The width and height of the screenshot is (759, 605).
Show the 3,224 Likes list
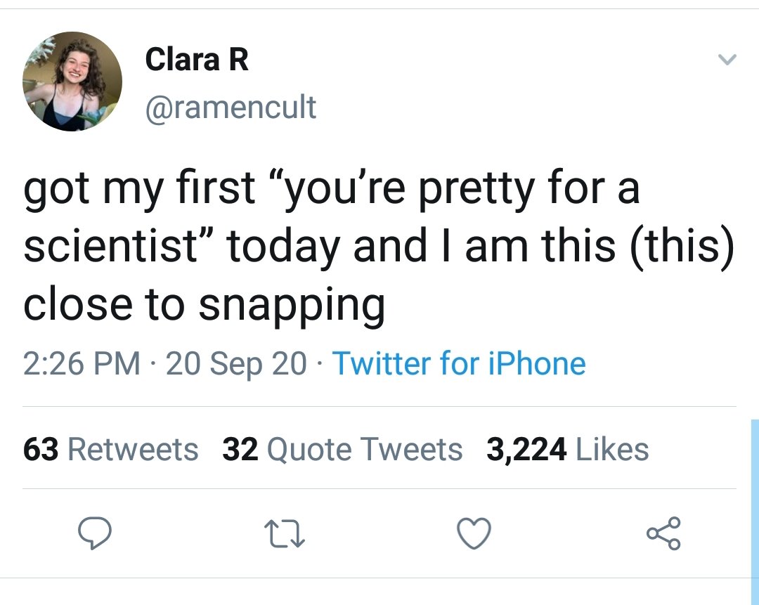pyautogui.click(x=567, y=450)
